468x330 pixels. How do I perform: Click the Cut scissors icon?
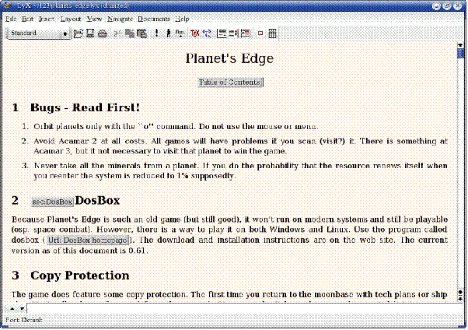pos(117,33)
